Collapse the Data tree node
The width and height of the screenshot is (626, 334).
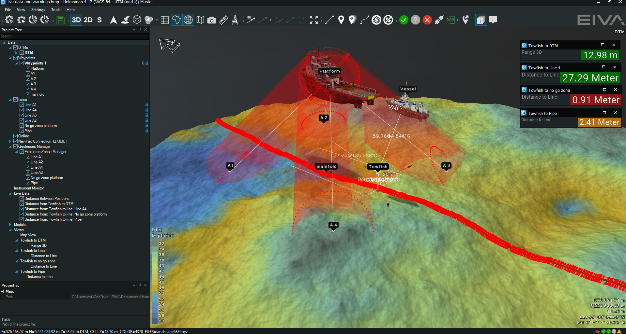click(4, 42)
